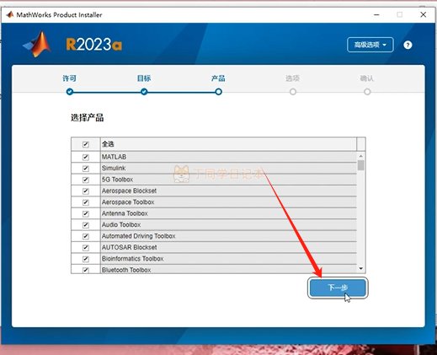Click the Aerospace Toolbox row text

[128, 202]
